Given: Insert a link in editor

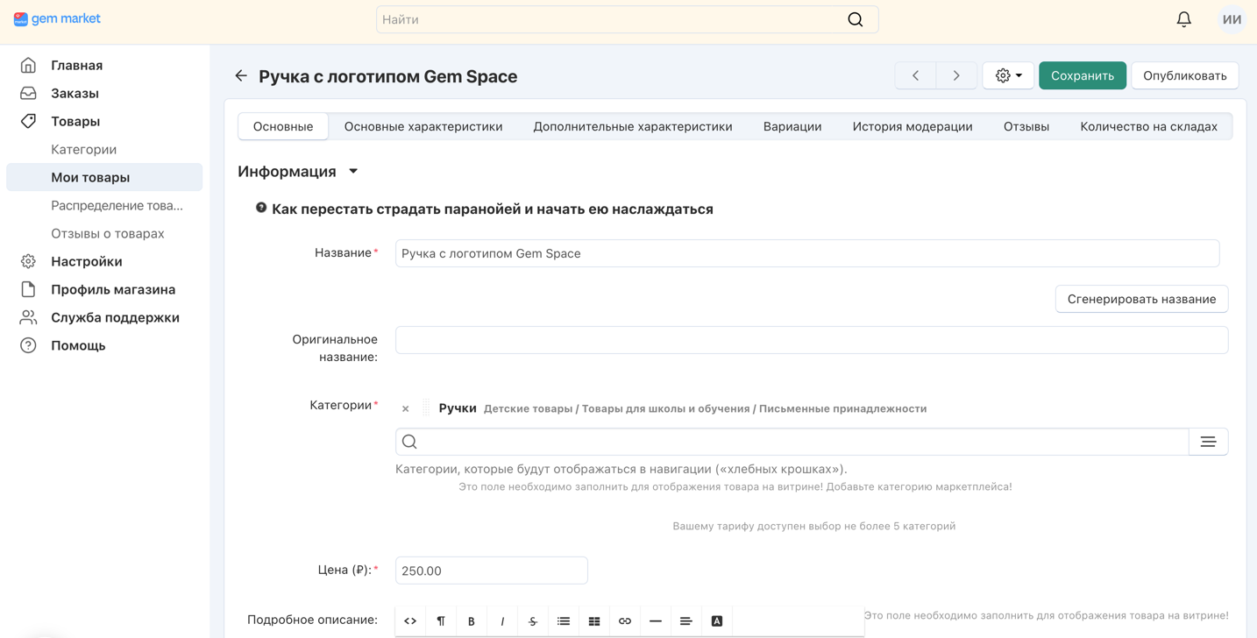Looking at the screenshot, I should 625,620.
